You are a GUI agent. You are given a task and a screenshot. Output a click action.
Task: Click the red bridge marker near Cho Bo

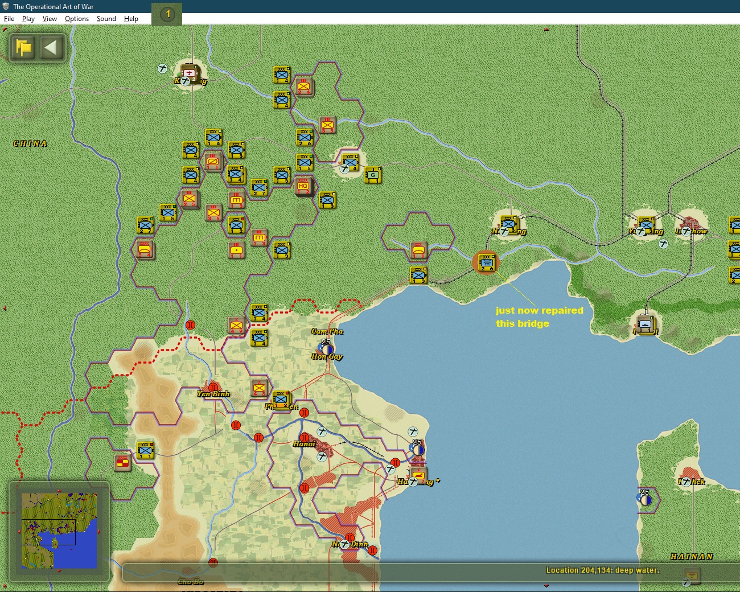213,563
